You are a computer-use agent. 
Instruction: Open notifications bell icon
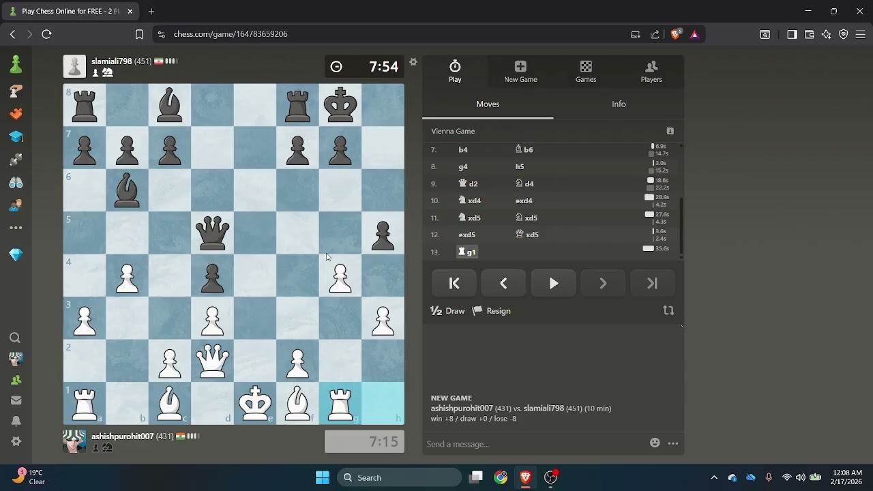(x=16, y=421)
